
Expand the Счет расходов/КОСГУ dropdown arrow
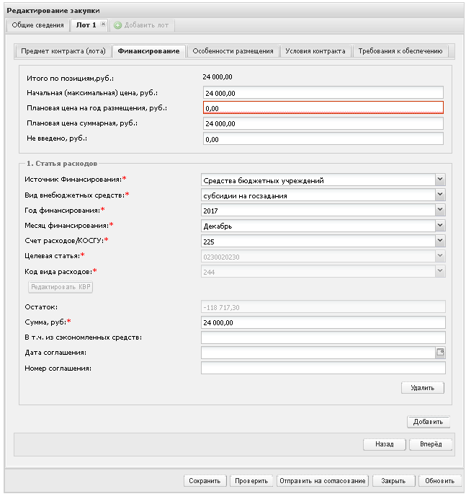coord(440,241)
